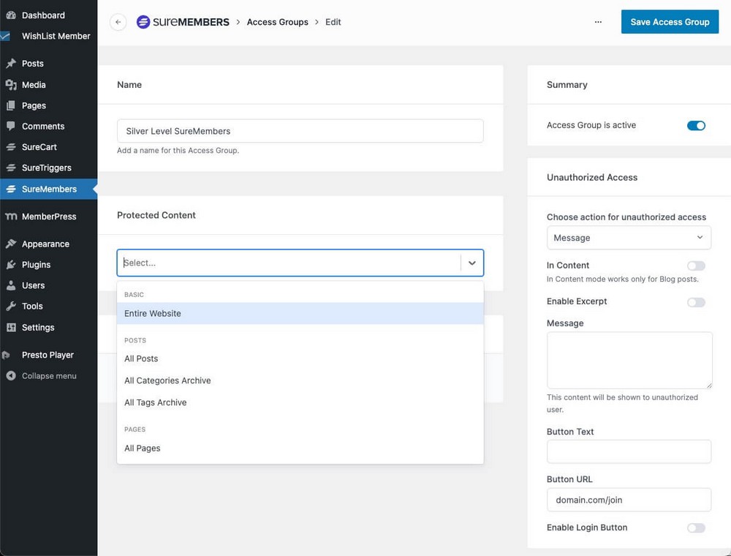Click the Button URL field

click(629, 500)
